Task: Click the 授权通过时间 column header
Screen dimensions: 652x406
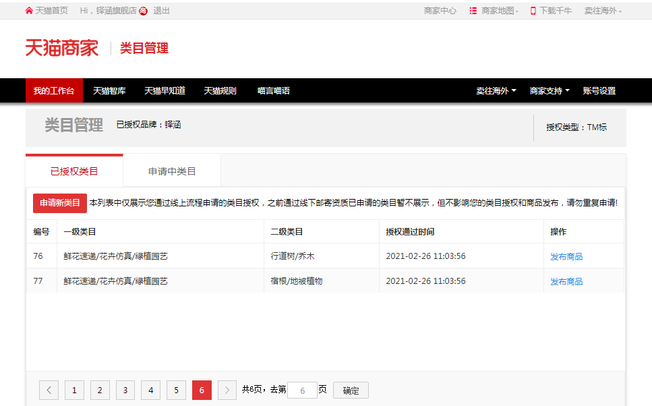Action: pos(410,232)
